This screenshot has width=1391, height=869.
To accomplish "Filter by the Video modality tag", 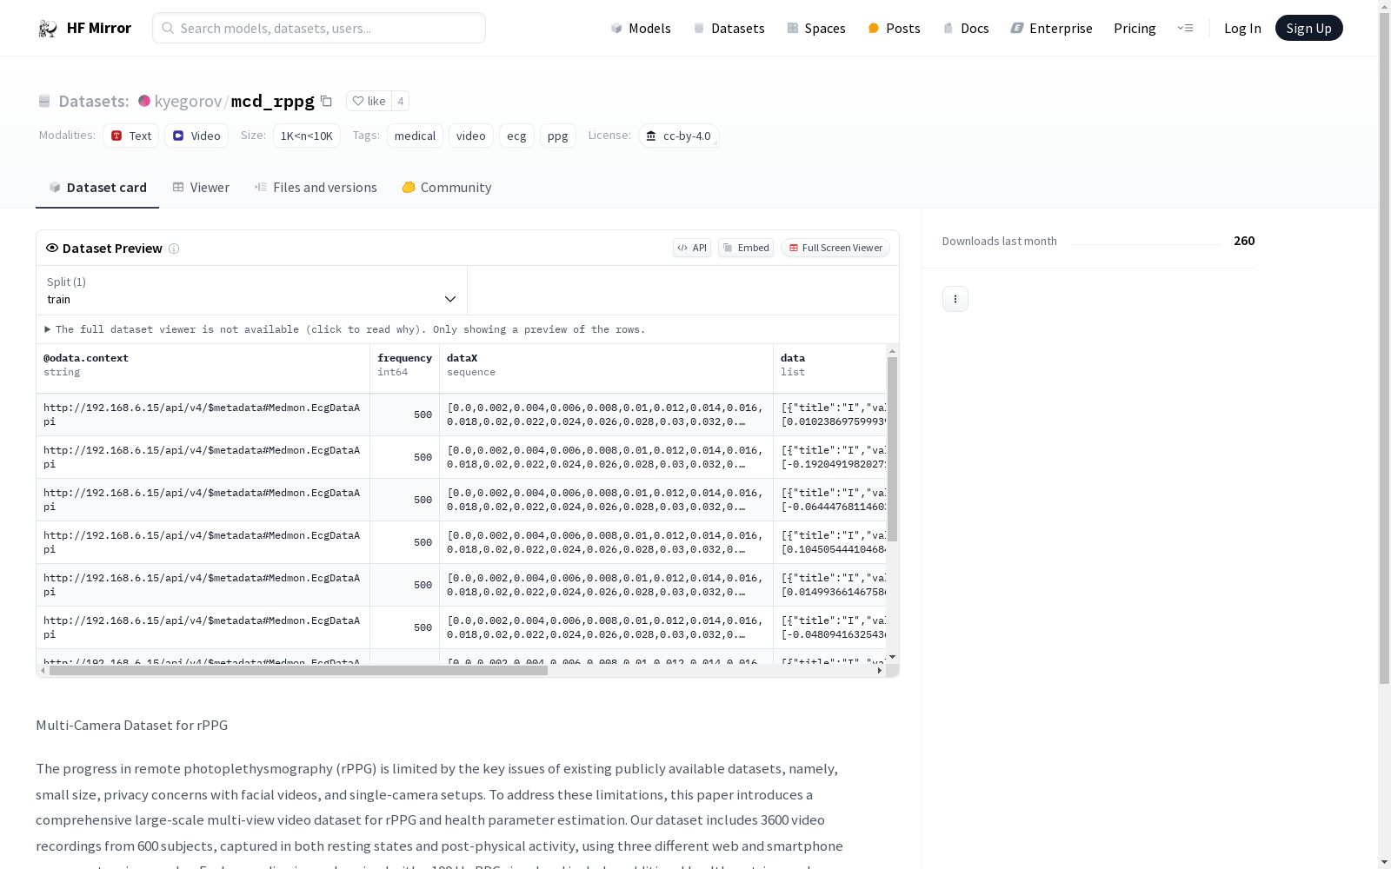I will pos(196,136).
